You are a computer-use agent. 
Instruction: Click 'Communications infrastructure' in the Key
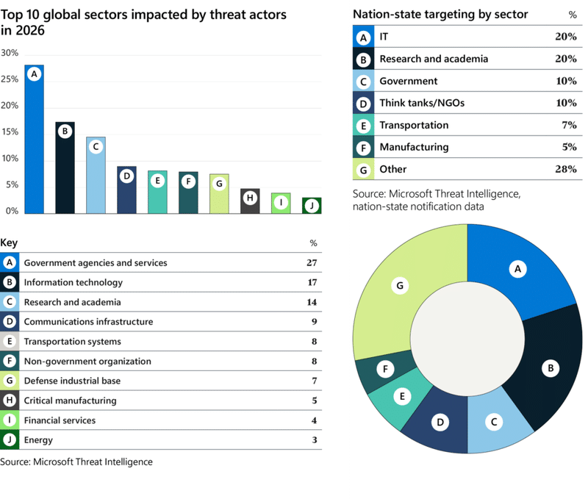(88, 322)
